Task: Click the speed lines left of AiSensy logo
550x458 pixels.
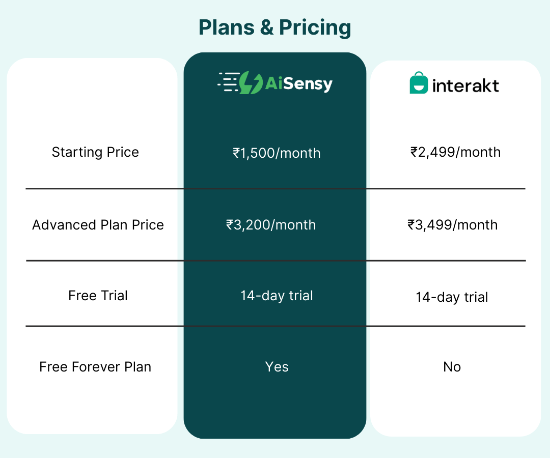Action: [x=228, y=82]
